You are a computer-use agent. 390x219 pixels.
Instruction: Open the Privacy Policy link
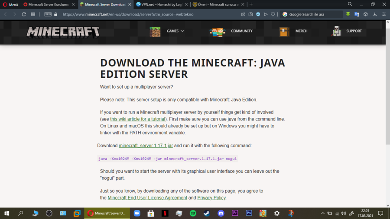click(211, 198)
